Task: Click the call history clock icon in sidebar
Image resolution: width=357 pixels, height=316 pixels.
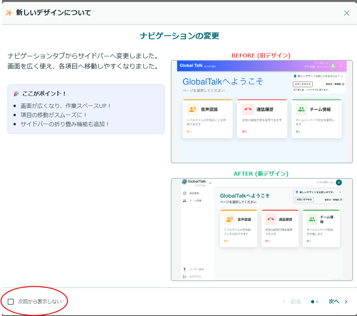Action: tap(185, 193)
